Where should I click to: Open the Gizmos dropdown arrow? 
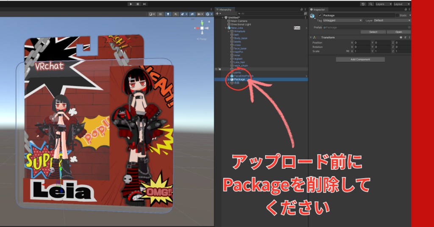(x=212, y=14)
